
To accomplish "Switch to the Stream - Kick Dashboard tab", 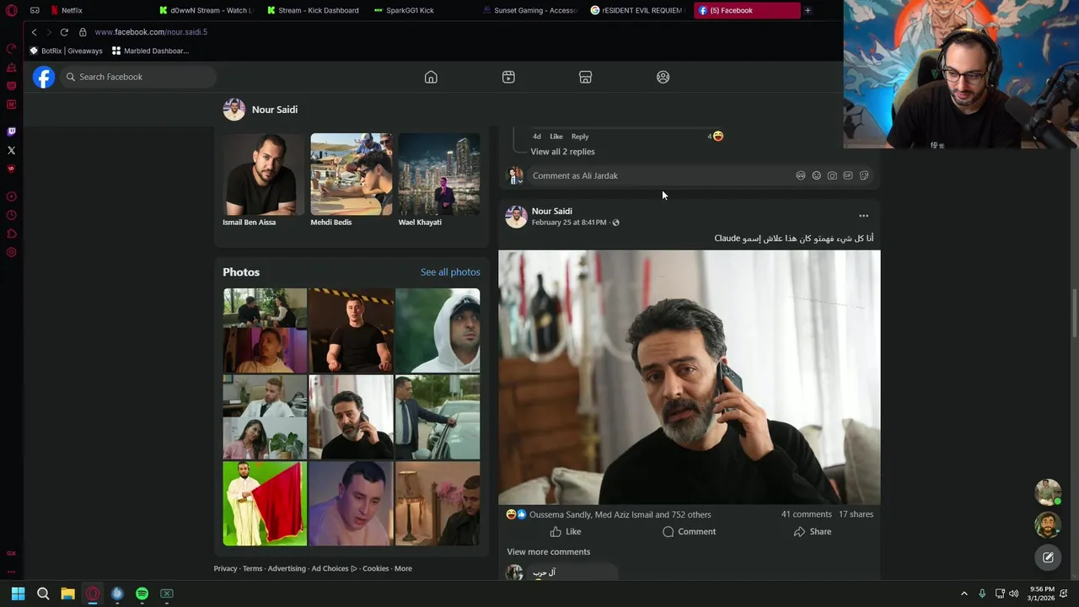I will 314,10.
